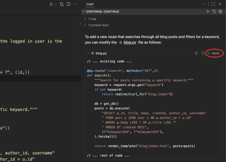Switch to the CHAT tab
This screenshot has width=226, height=162.
(90, 4)
